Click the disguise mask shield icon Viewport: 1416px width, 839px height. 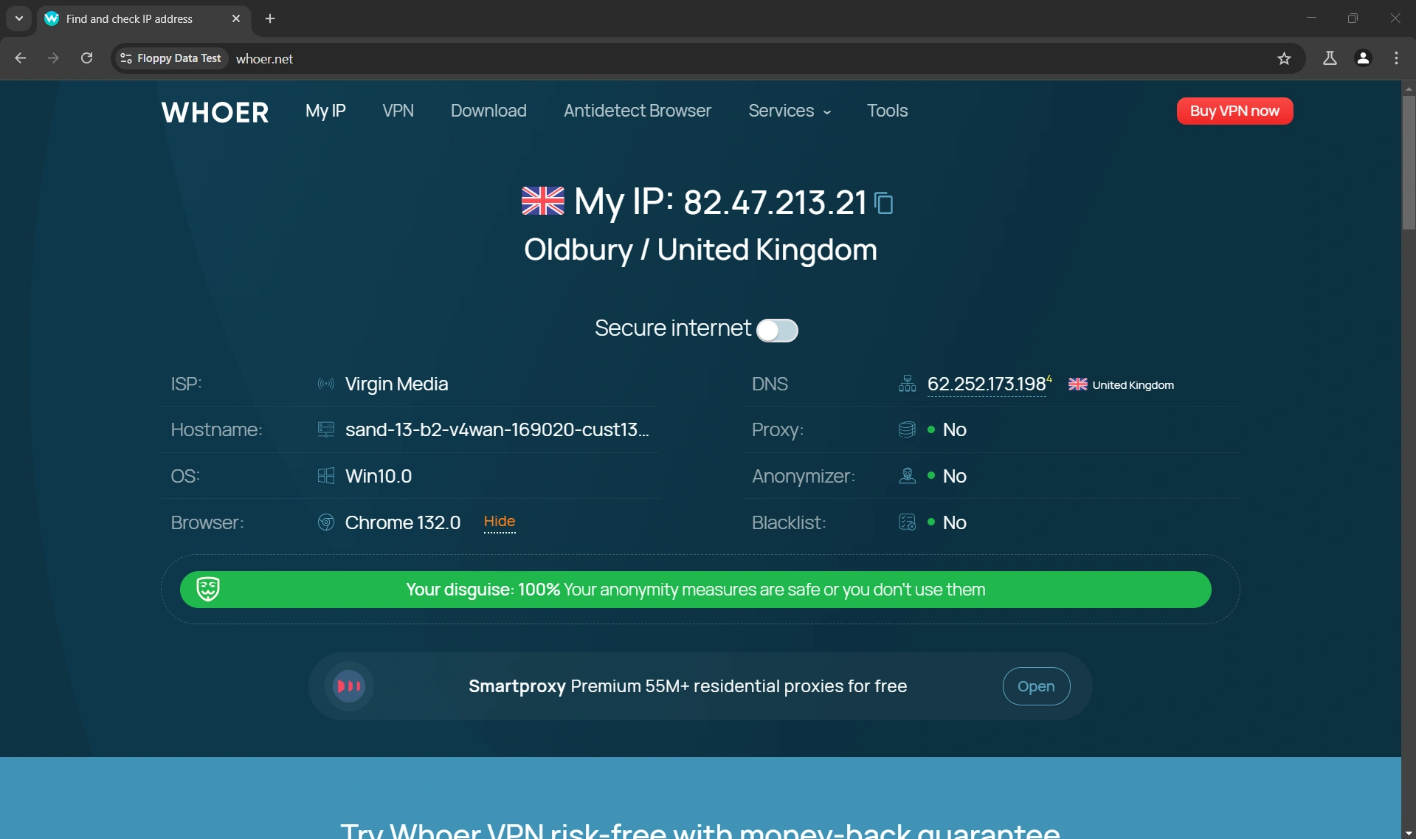pyautogui.click(x=208, y=589)
